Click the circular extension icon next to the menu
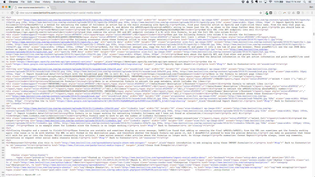 (307, 13)
